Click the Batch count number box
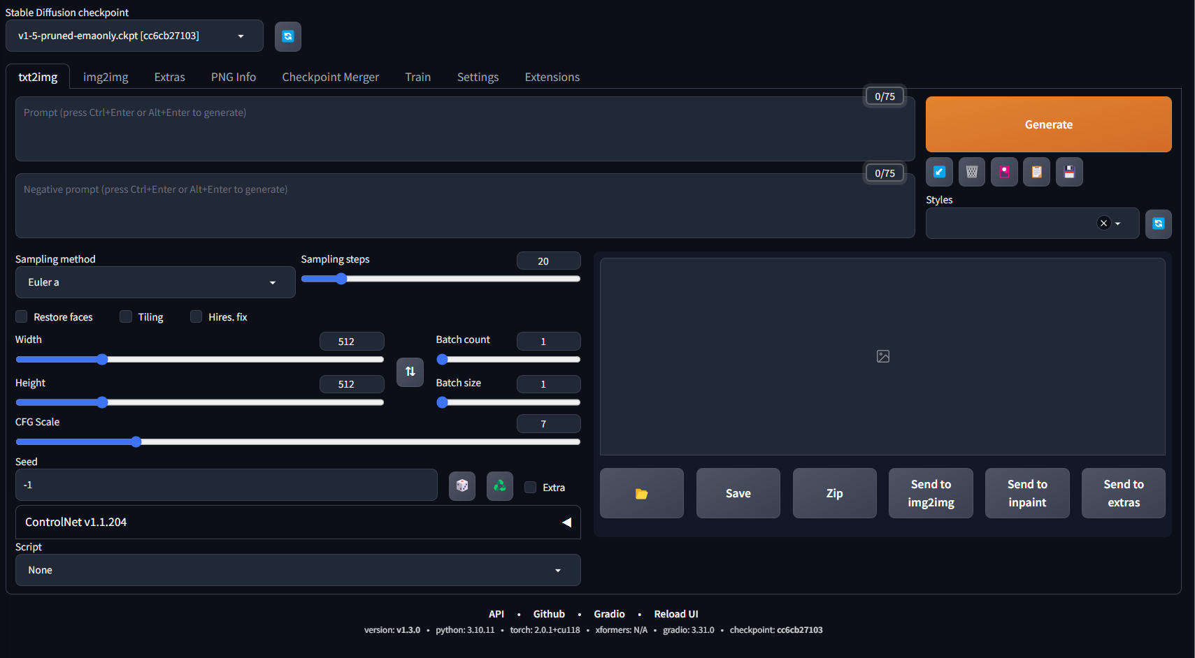Screen dimensions: 1195x658 pos(548,341)
